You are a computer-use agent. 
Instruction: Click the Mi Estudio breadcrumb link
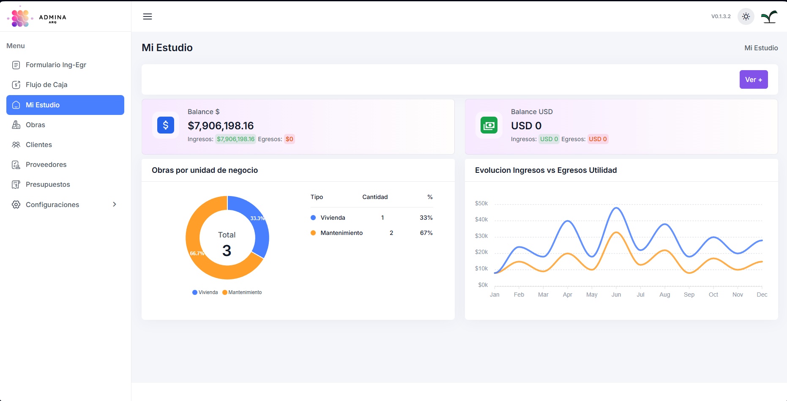pos(761,48)
